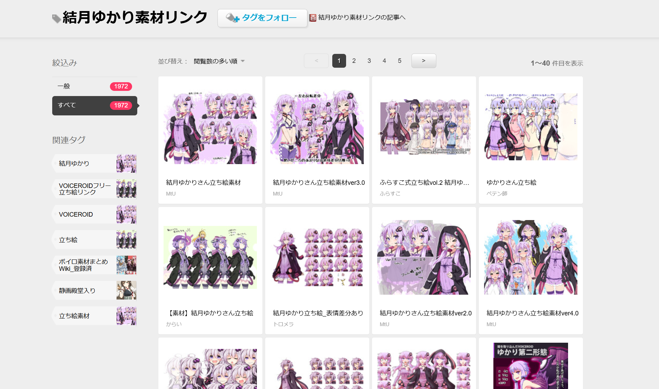The width and height of the screenshot is (659, 389).
Task: Click the 静画殿堂入り tag thumbnail icon
Action: pyautogui.click(x=126, y=290)
